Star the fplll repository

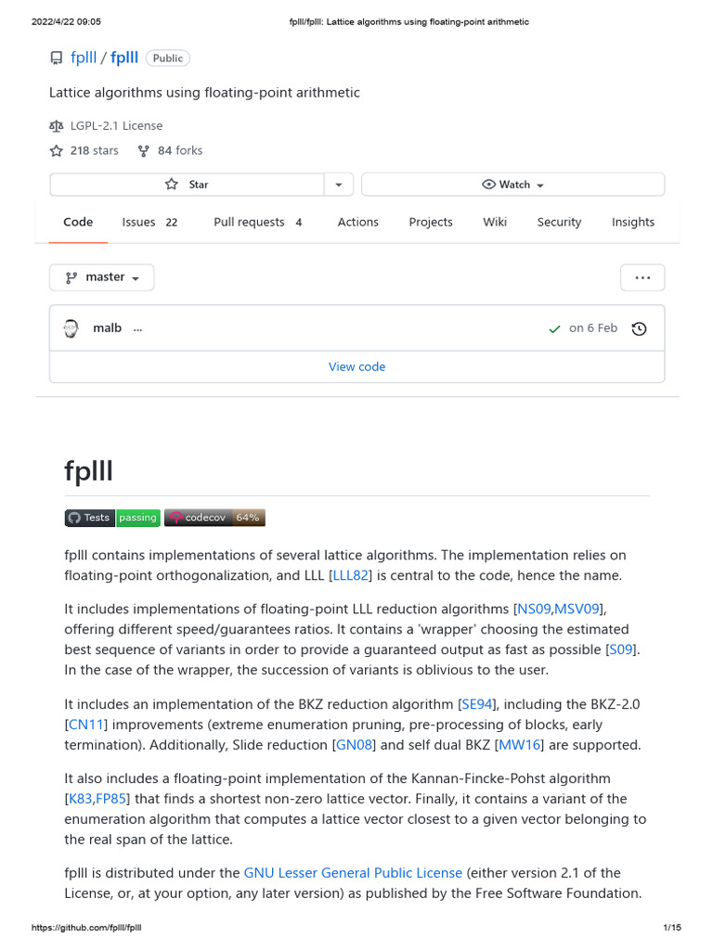[187, 185]
